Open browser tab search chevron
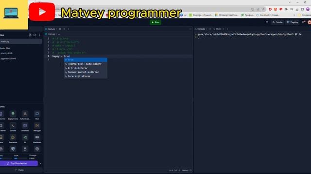The width and height of the screenshot is (311, 174). pyautogui.click(x=290, y=2)
